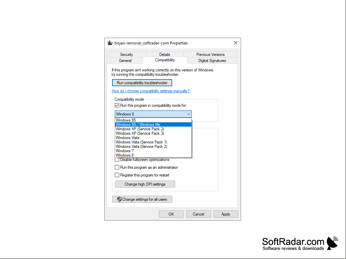Cancel the Properties dialog
This screenshot has width=346, height=259.
click(x=198, y=214)
